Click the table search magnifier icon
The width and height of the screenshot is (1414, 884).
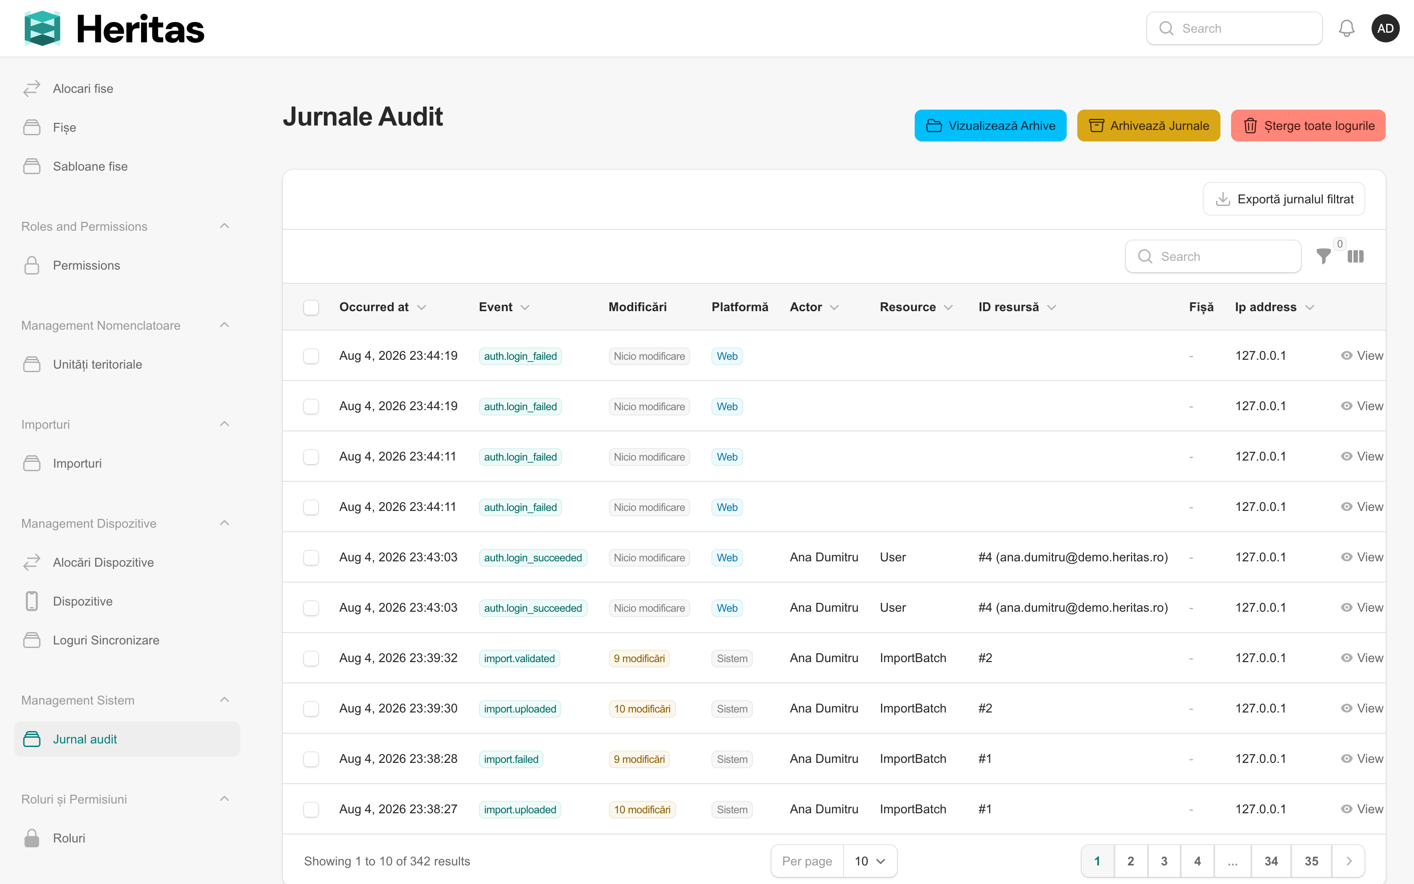pos(1145,256)
